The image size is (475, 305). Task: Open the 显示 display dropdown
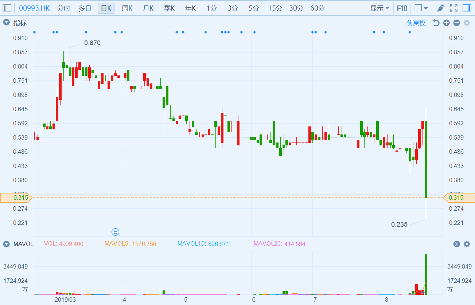coord(380,8)
